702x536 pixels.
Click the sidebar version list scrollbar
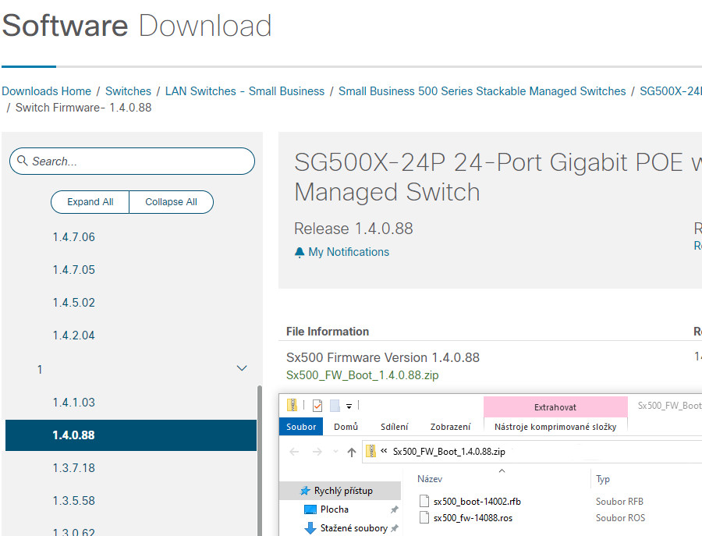[x=259, y=460]
